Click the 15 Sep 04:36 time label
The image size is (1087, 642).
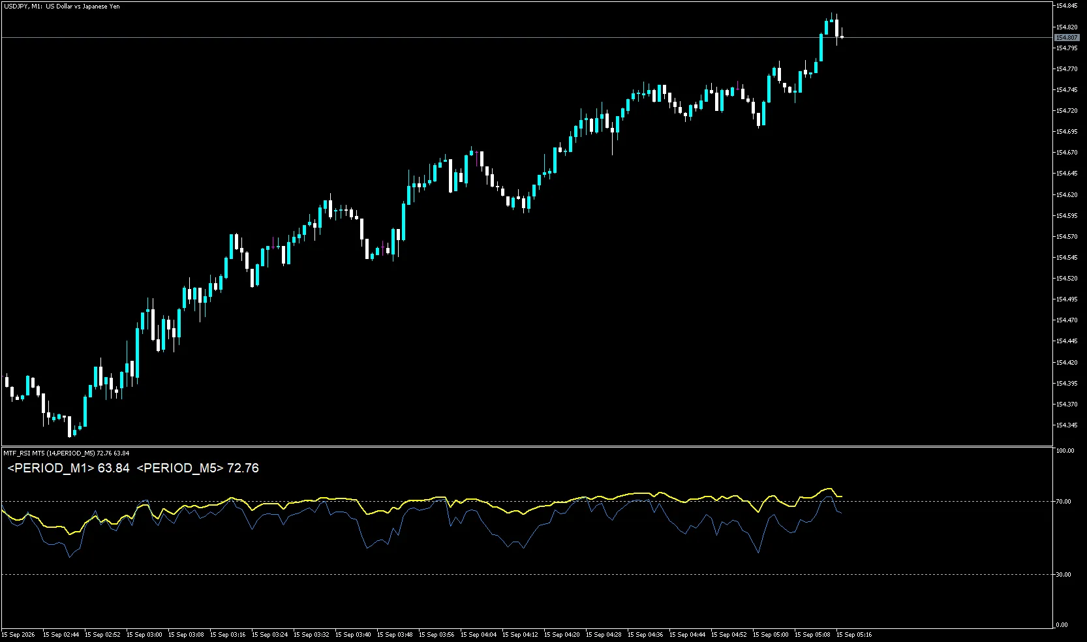(x=645, y=635)
